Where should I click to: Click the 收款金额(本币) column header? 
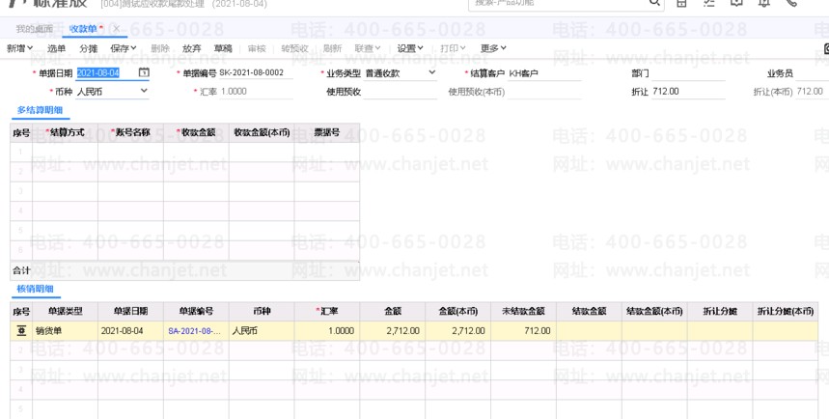[x=262, y=133]
